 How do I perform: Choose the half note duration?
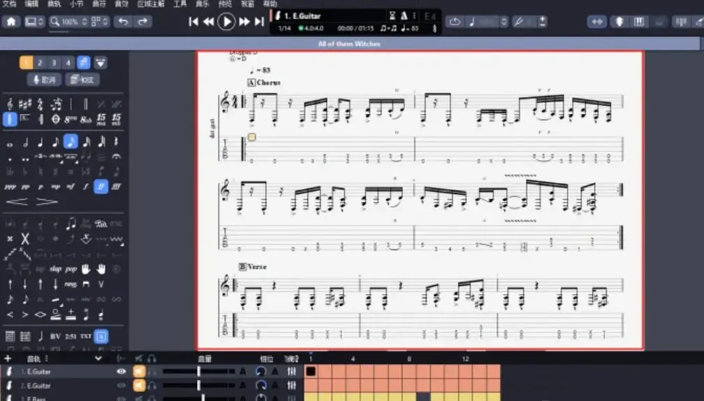coord(25,143)
